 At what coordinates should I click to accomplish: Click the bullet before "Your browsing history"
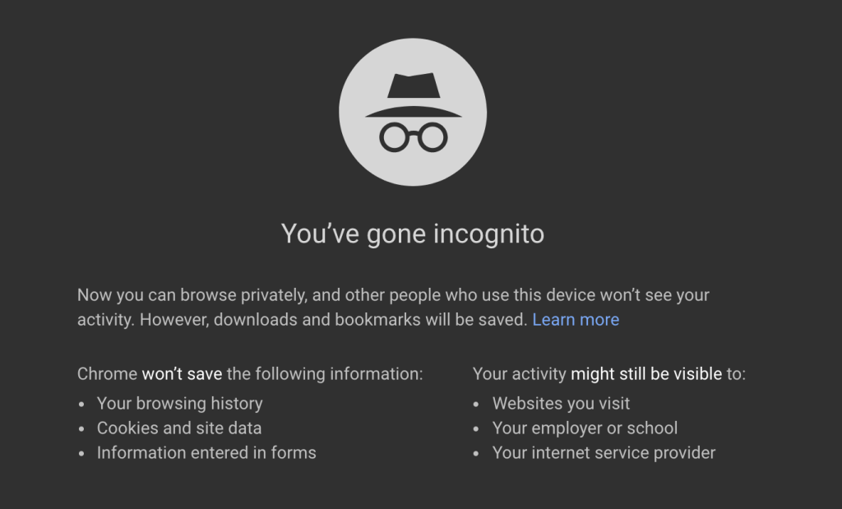pyautogui.click(x=82, y=405)
